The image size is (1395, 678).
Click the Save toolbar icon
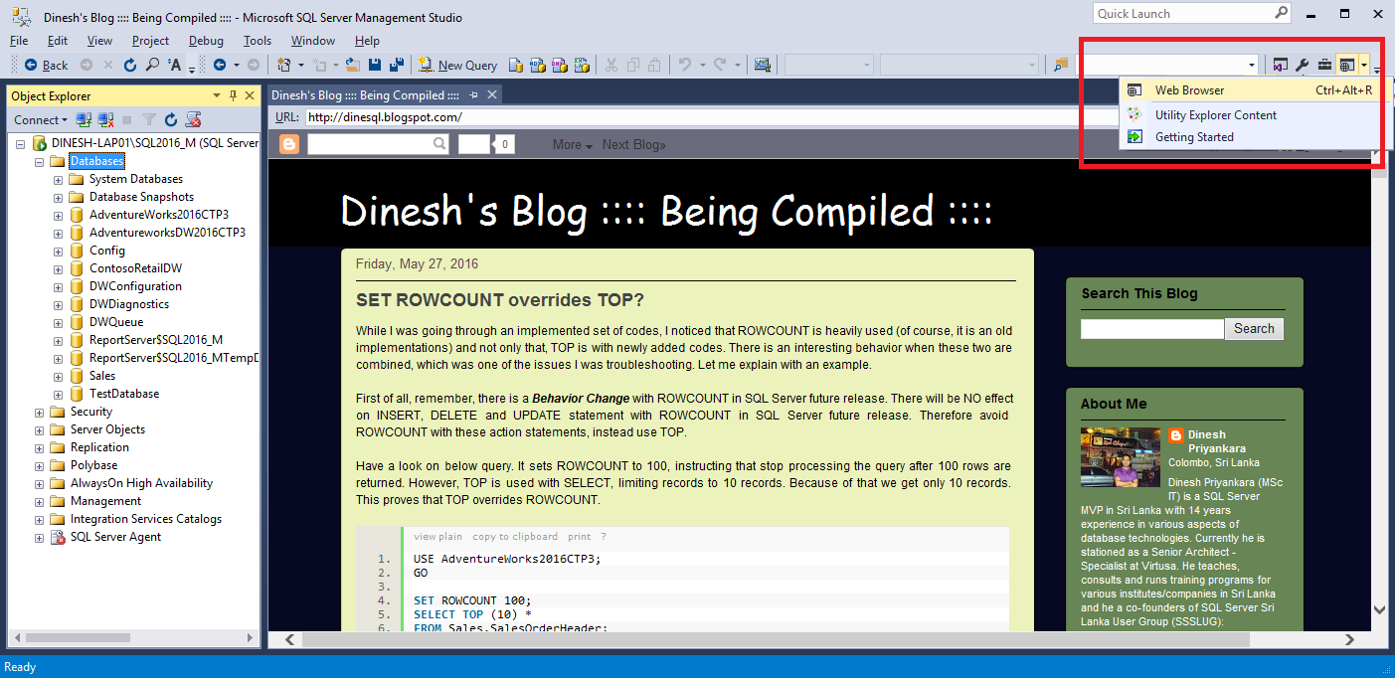coord(374,66)
